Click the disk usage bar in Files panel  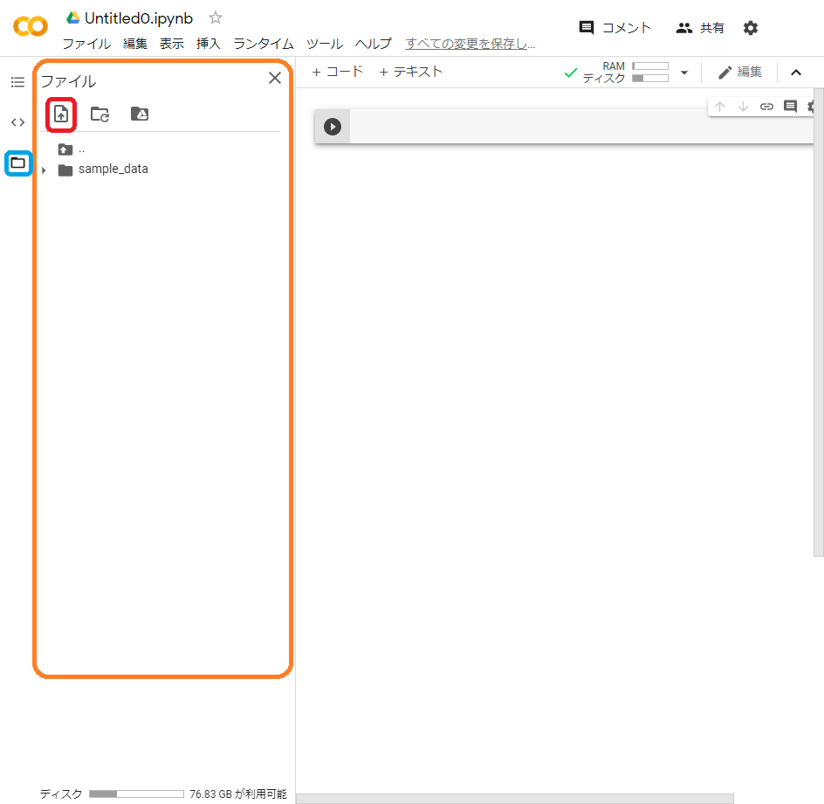137,794
